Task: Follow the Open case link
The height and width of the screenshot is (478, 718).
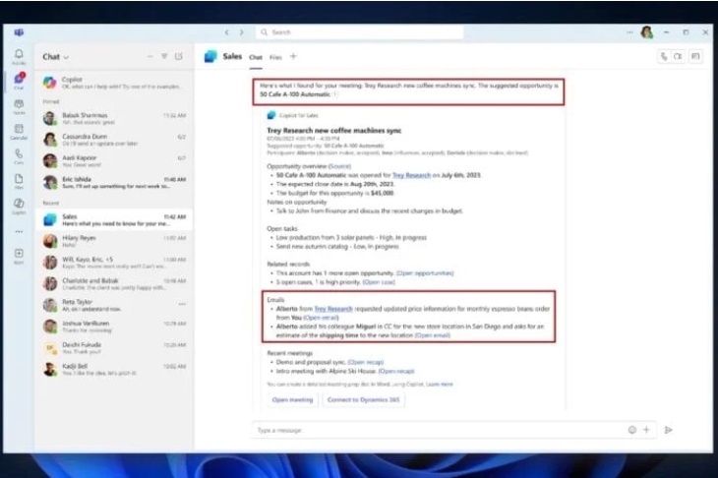Action: [379, 282]
